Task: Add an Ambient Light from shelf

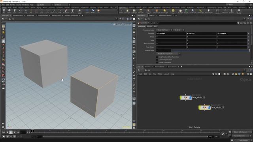Action: [x=209, y=11]
